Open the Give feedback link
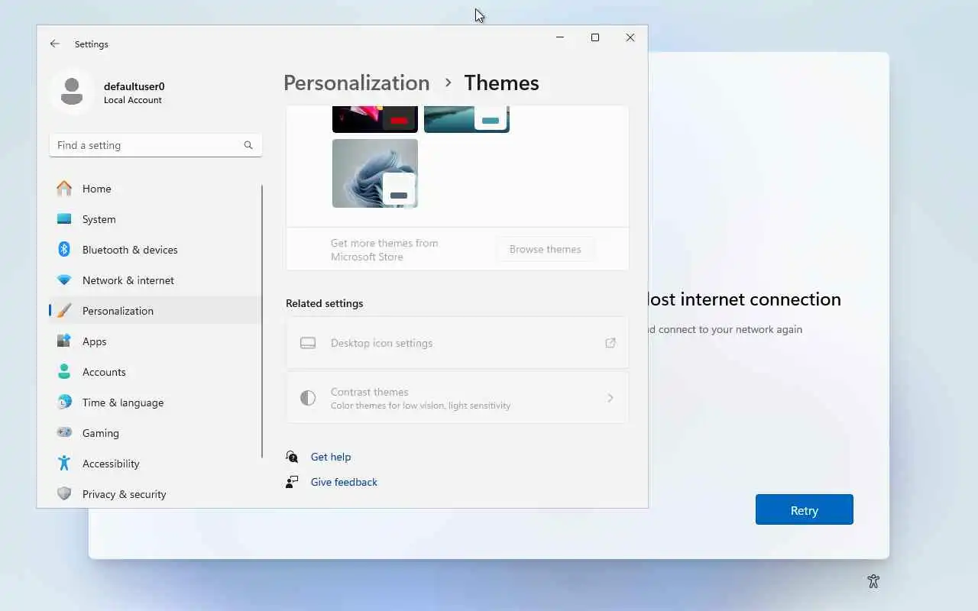 (x=344, y=482)
